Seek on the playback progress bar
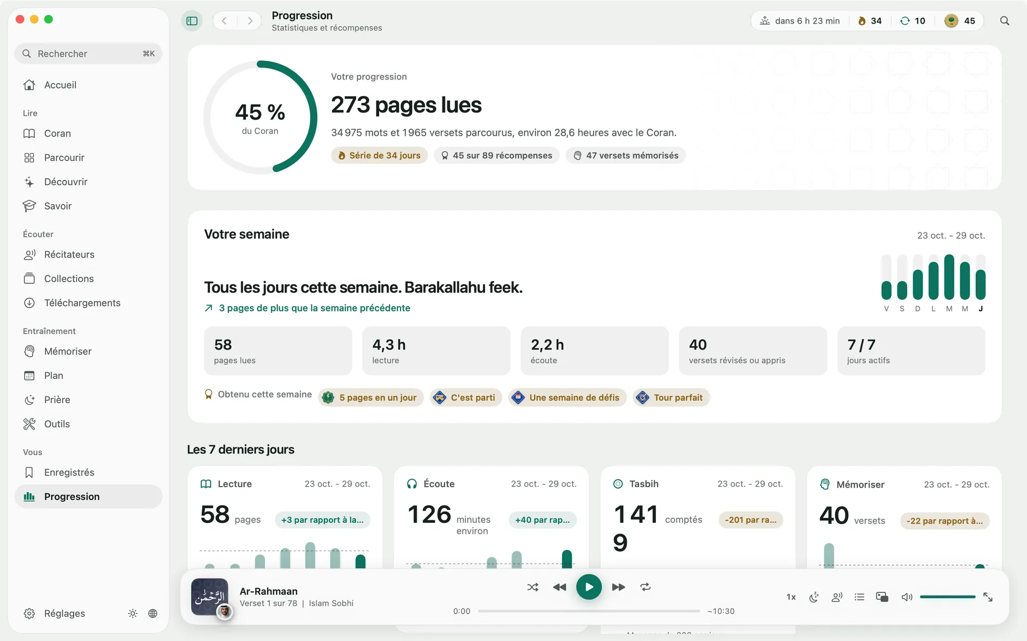This screenshot has height=641, width=1027. [x=589, y=611]
